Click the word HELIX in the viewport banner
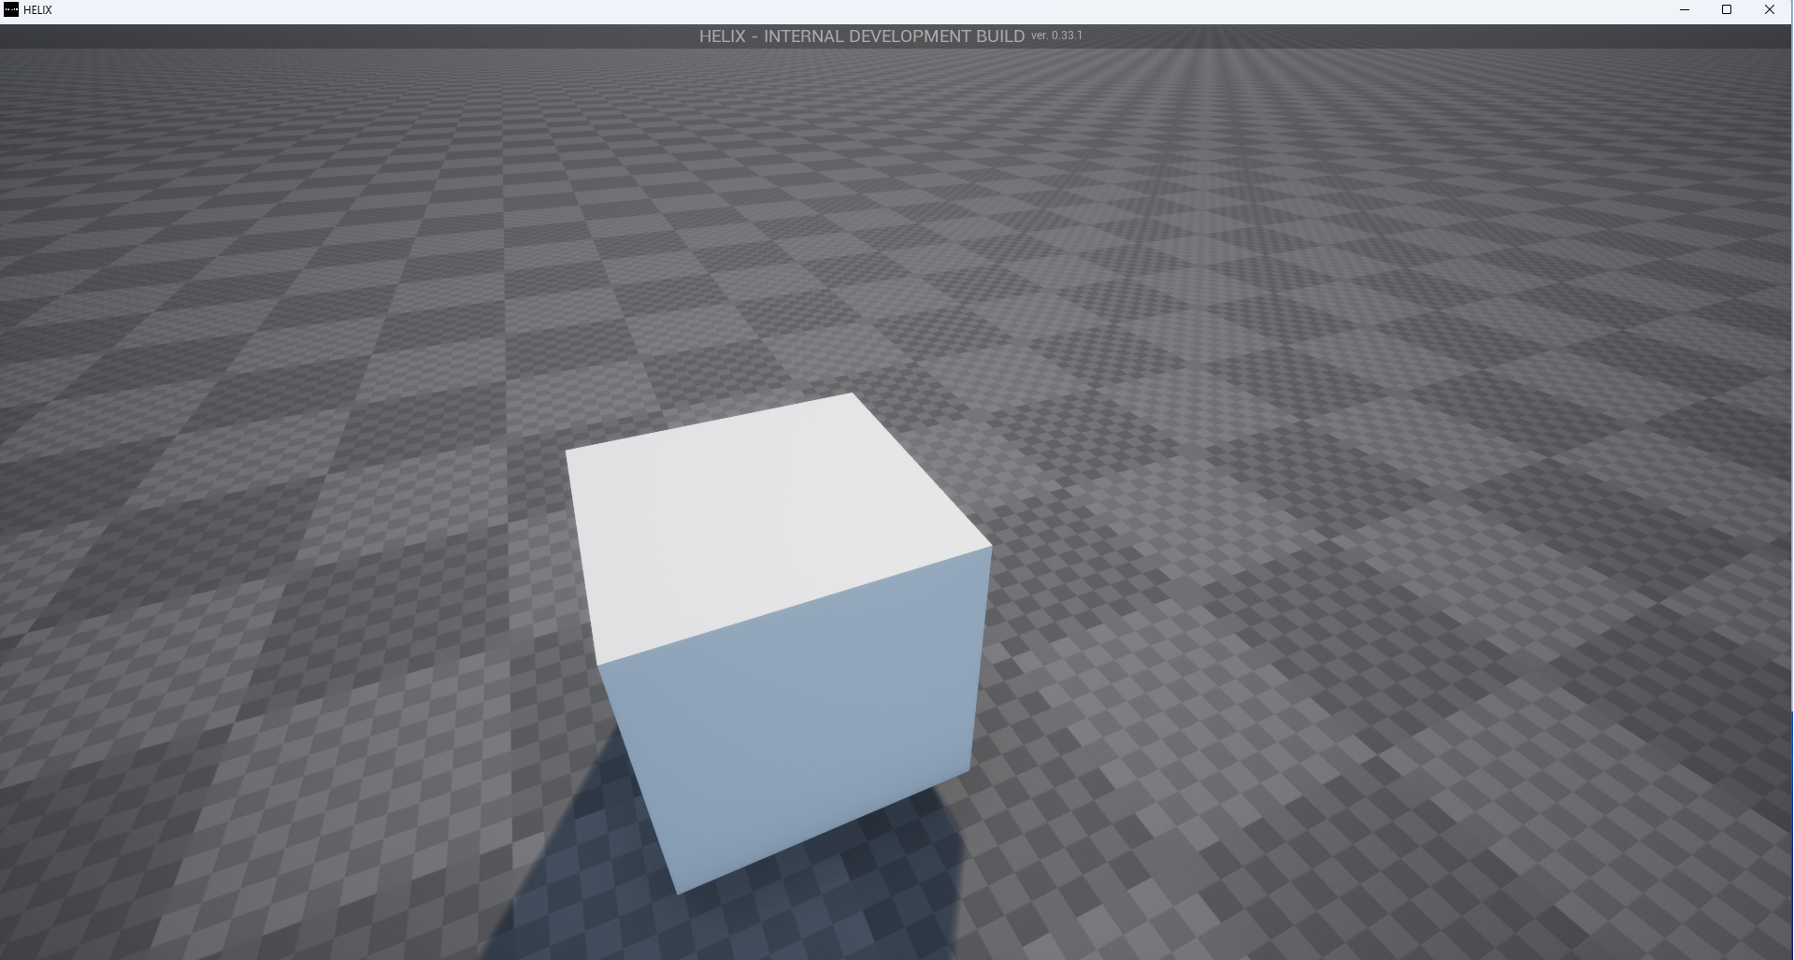Image resolution: width=1794 pixels, height=960 pixels. [x=722, y=36]
